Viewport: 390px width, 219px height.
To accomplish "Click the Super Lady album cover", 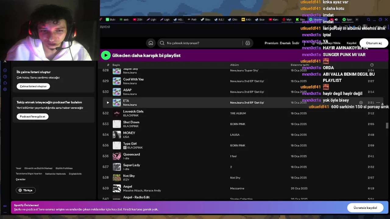I will 117,167.
